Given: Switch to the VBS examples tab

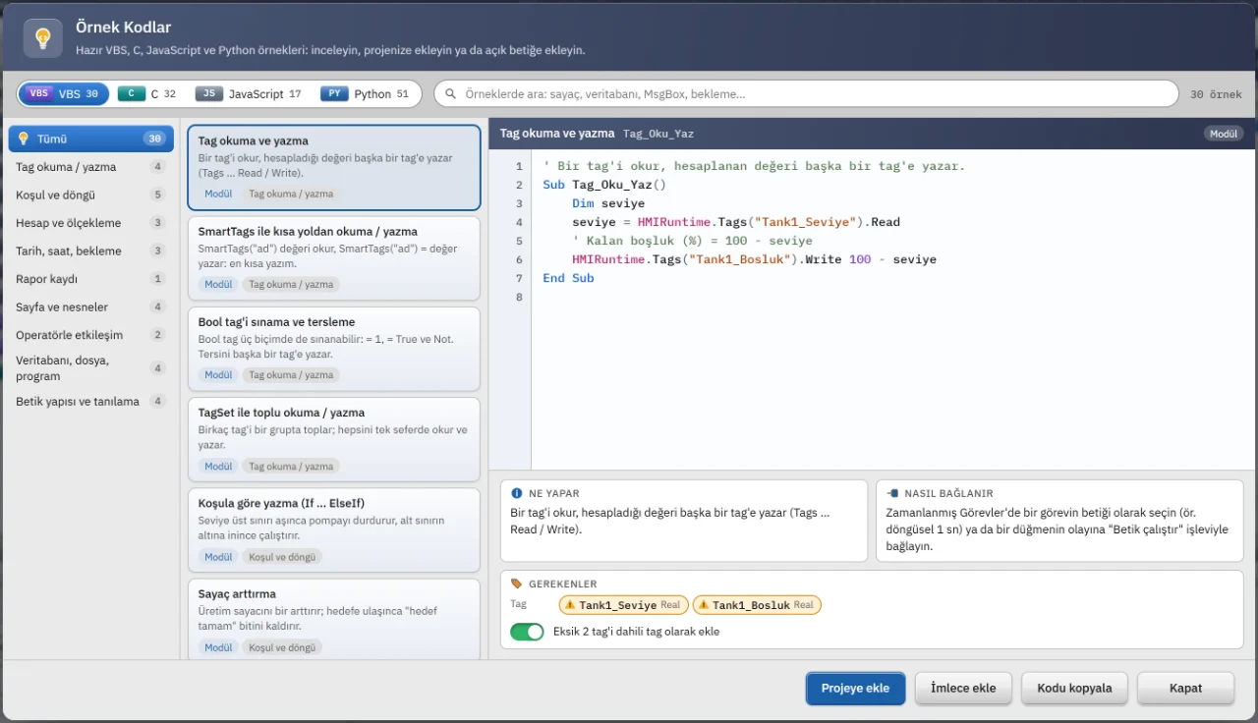Looking at the screenshot, I should [64, 93].
